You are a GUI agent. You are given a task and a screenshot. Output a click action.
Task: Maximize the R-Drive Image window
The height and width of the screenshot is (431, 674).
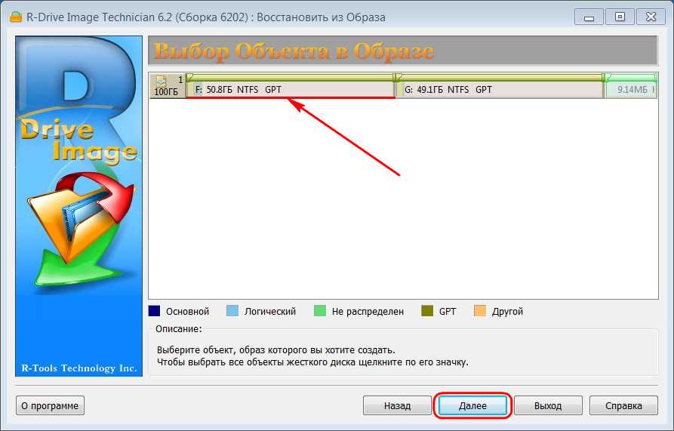pos(620,17)
